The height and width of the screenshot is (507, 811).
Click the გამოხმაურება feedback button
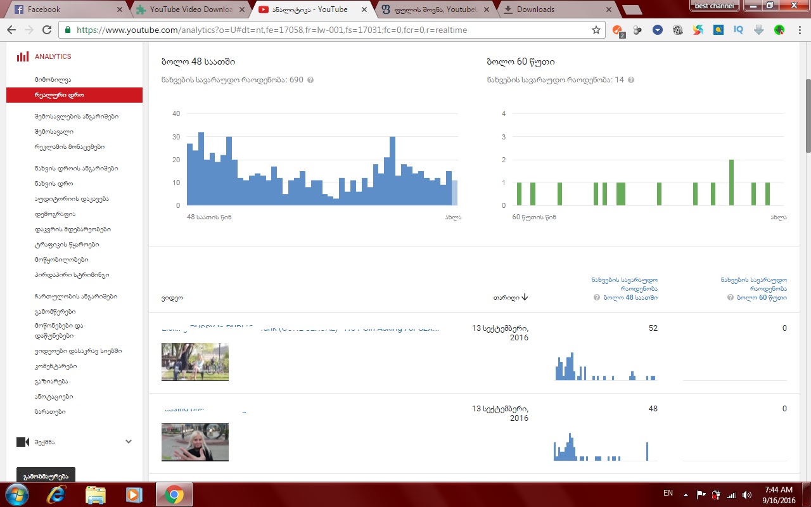46,476
